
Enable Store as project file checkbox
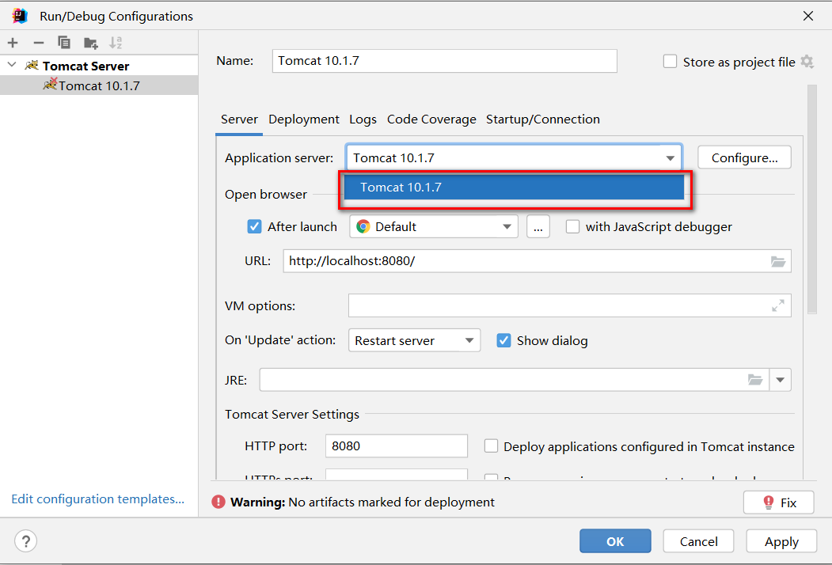pos(671,62)
